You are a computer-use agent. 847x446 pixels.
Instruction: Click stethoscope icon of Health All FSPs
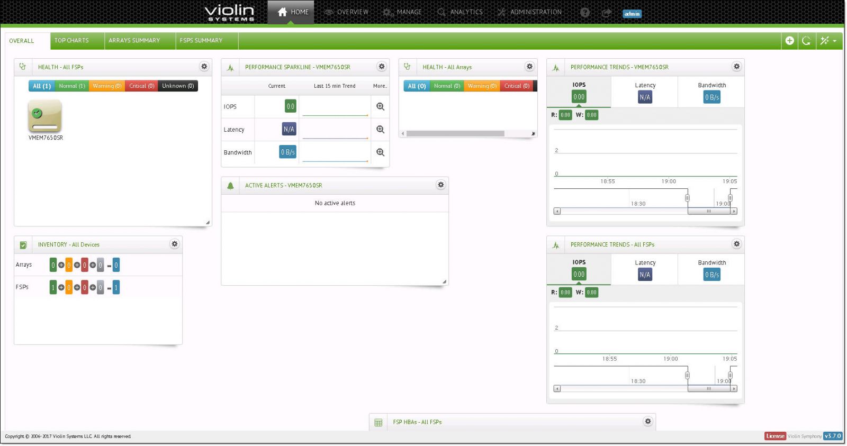tap(23, 67)
